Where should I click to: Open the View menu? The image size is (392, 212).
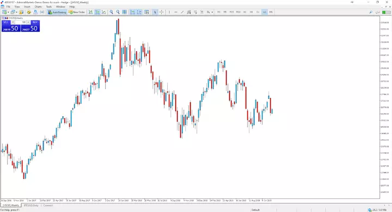point(17,7)
